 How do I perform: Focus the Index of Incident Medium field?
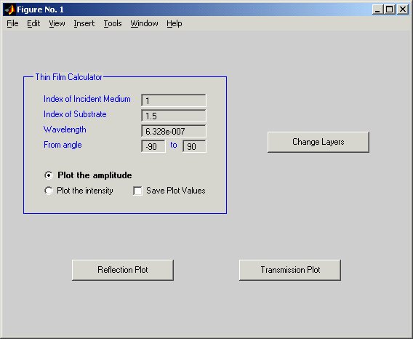click(174, 100)
